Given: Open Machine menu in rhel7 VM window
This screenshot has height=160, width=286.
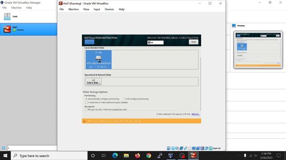Looking at the screenshot, I should tap(73, 9).
